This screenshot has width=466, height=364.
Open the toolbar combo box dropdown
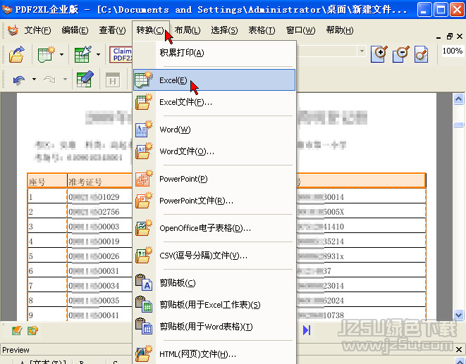pyautogui.click(x=362, y=51)
